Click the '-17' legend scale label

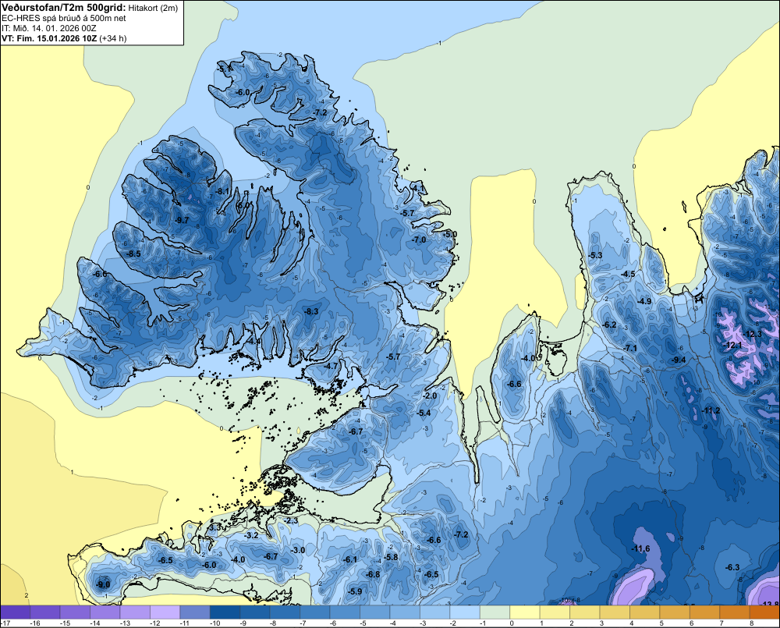5,623
